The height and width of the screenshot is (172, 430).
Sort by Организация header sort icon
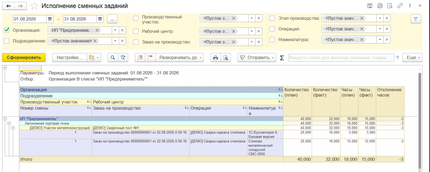click(x=280, y=90)
